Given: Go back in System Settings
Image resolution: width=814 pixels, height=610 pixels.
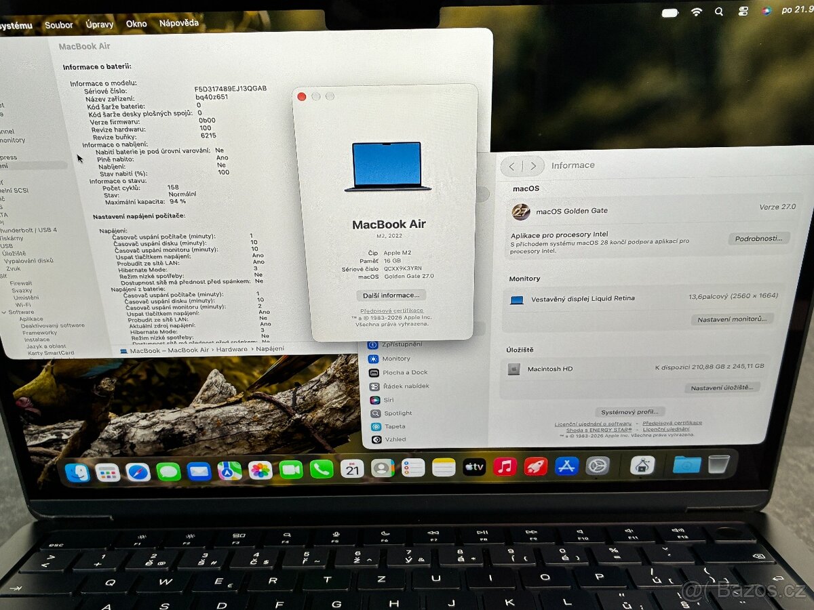Looking at the screenshot, I should point(511,166).
